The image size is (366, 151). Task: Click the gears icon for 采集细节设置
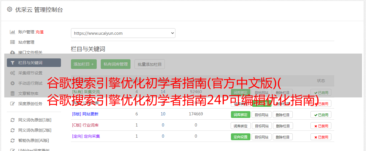(13, 73)
